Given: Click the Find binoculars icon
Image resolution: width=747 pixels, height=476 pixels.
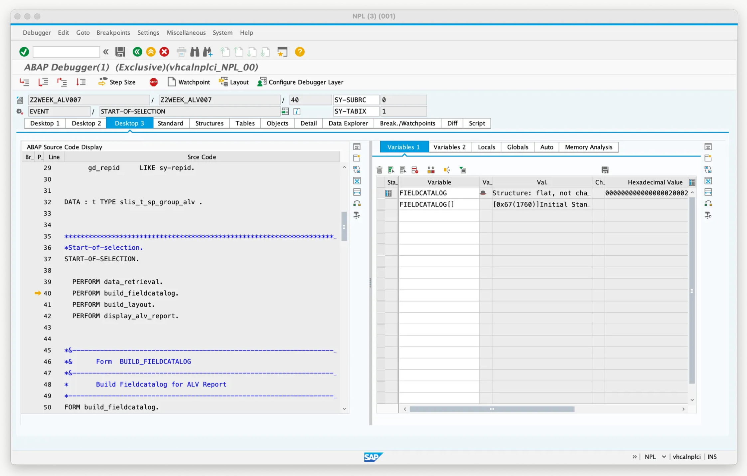Looking at the screenshot, I should [195, 52].
